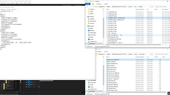Select OneDrive in Creative Explorer navigation pane
170x95 pixels.
click(x=92, y=17)
